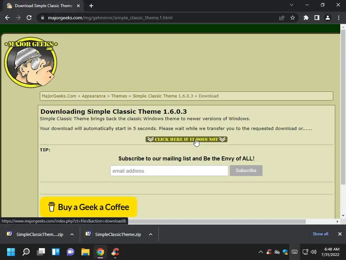346x260 pixels.
Task: Click Buy a Geek a Coffee button
Action: (x=89, y=207)
